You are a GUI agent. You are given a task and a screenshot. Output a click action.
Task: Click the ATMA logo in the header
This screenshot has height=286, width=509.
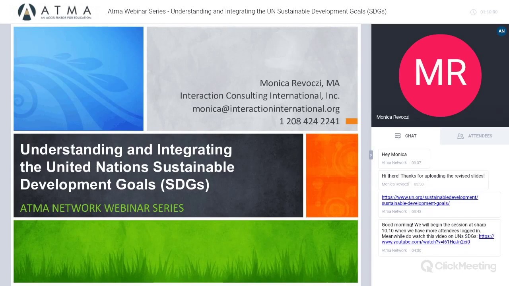click(55, 12)
